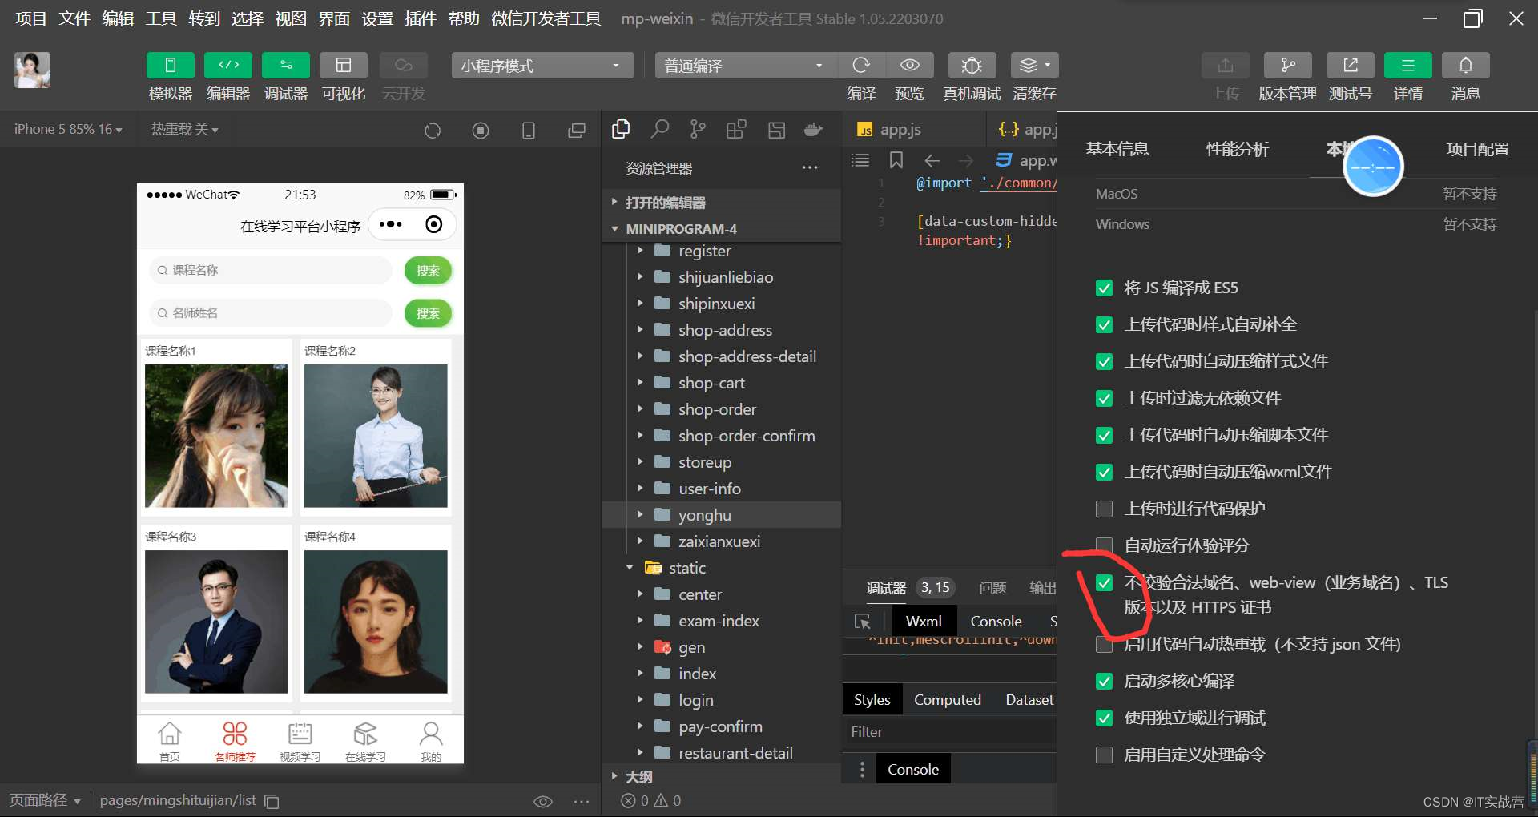
Task: Toggle the simulator panel button
Action: pyautogui.click(x=170, y=66)
